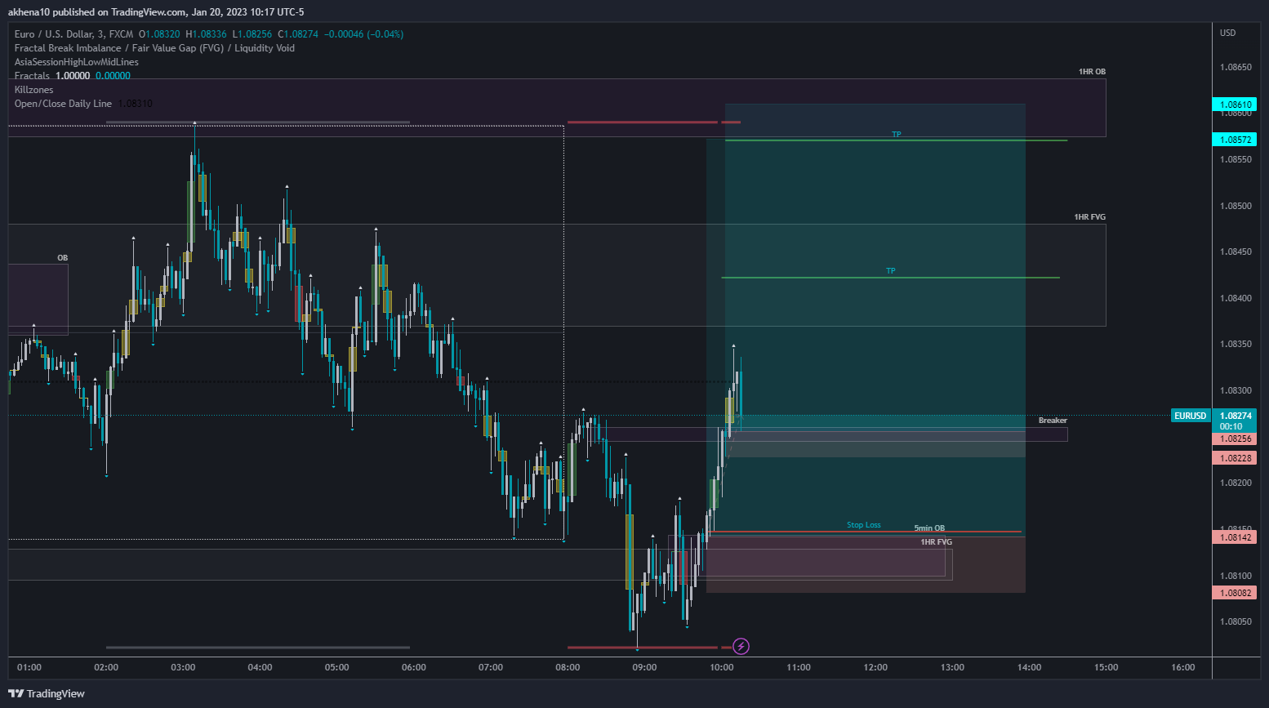Click the 10:00 time axis label
The image size is (1269, 708).
[x=722, y=667]
